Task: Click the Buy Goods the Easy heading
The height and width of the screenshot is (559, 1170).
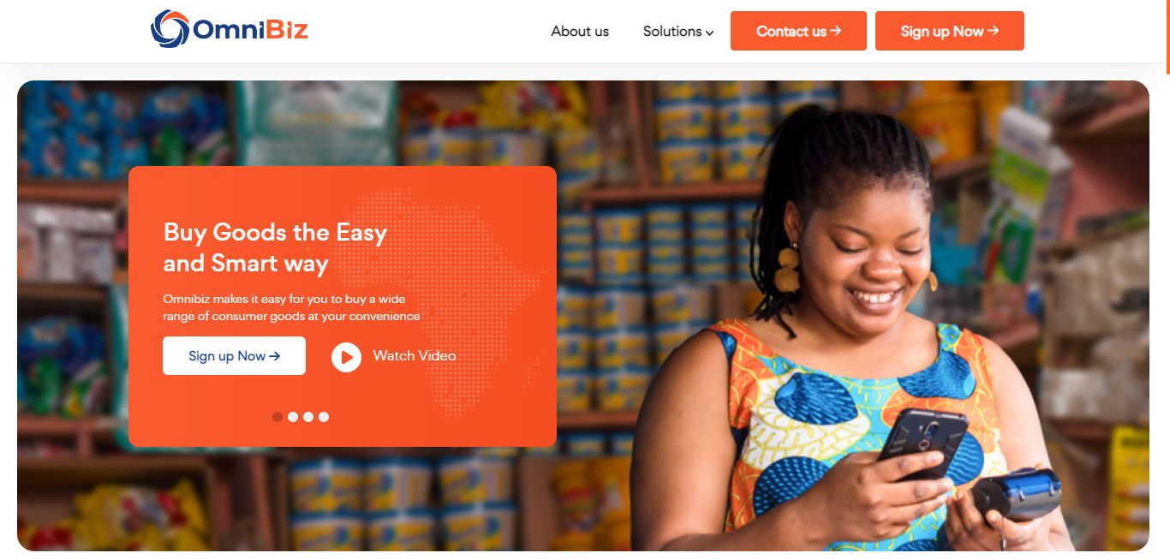Action: pos(275,247)
